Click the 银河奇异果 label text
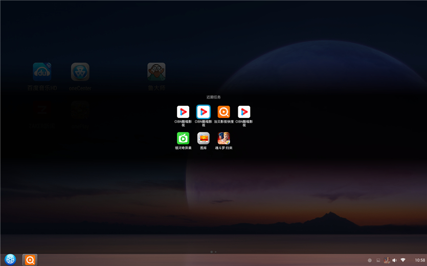The image size is (427, 266). click(183, 148)
